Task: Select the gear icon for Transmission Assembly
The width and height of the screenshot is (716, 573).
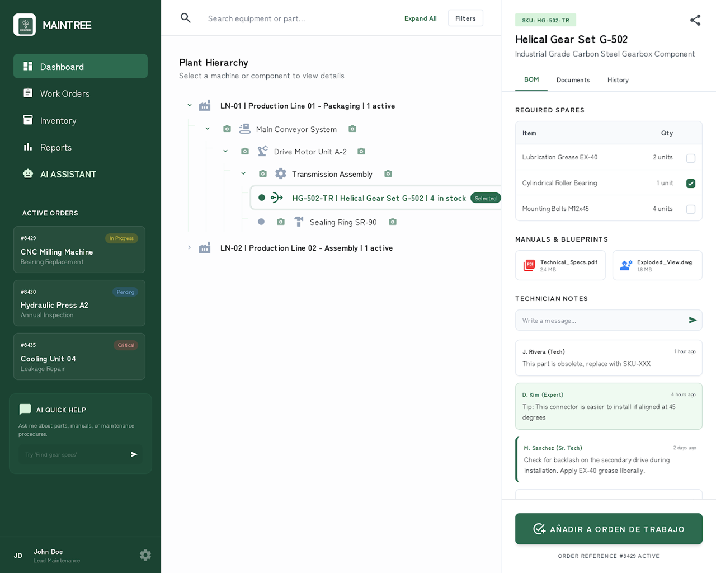Action: [x=280, y=173]
